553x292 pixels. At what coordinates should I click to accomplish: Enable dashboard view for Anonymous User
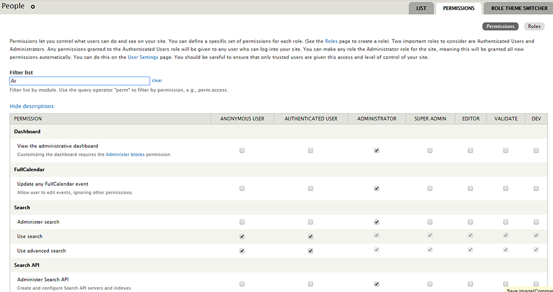point(242,150)
